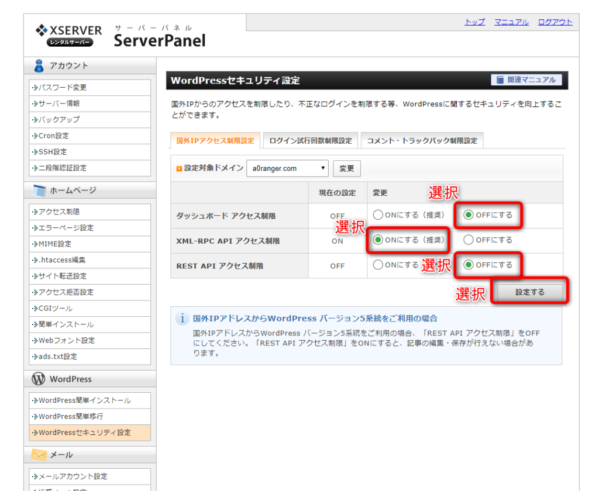Open MIME設定 menu item
Image resolution: width=599 pixels, height=491 pixels.
[x=89, y=244]
